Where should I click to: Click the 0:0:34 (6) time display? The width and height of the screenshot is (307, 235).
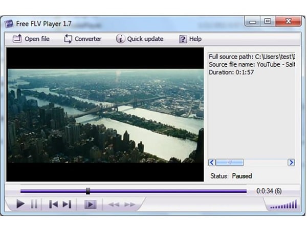(269, 191)
